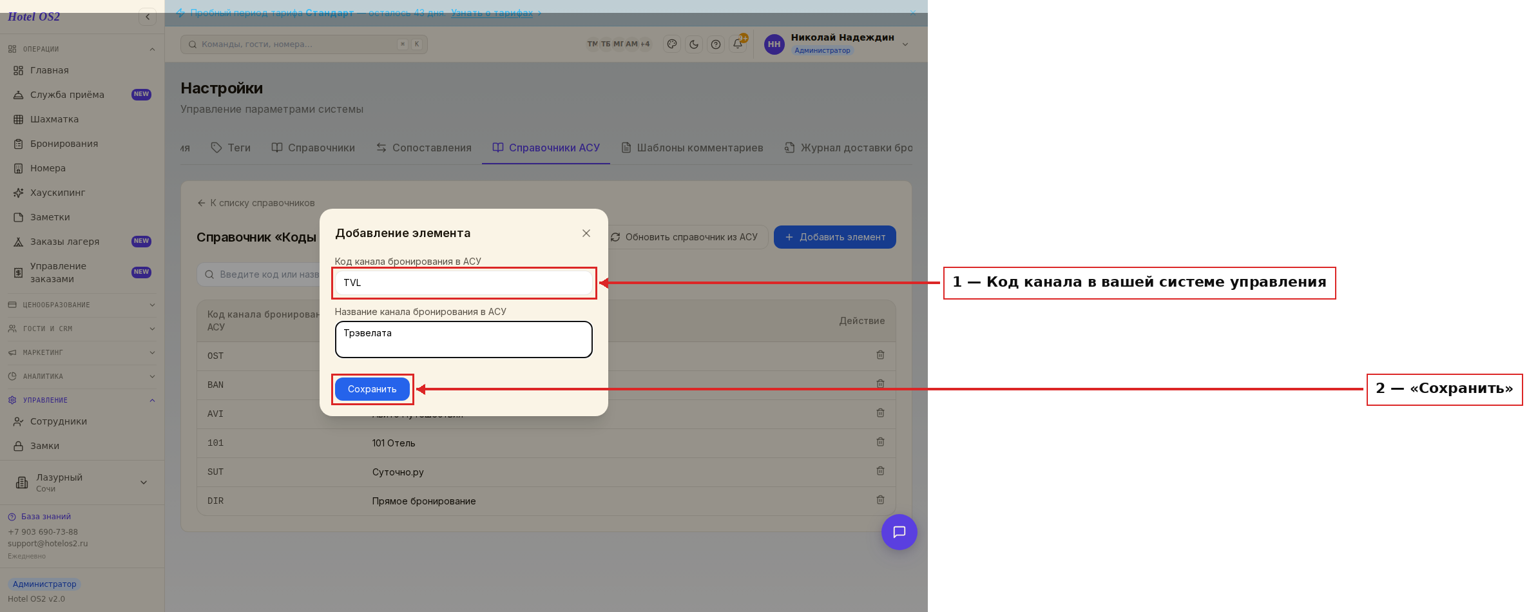Open the Узнать о тарифах link
This screenshot has height=612, width=1538.
(492, 13)
